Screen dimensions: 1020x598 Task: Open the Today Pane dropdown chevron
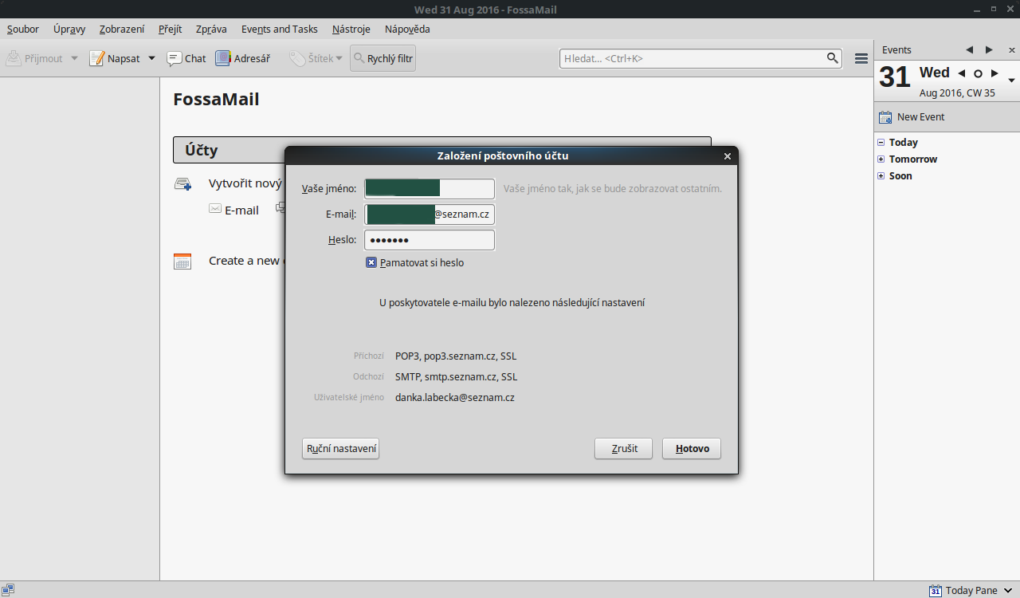click(x=1009, y=591)
